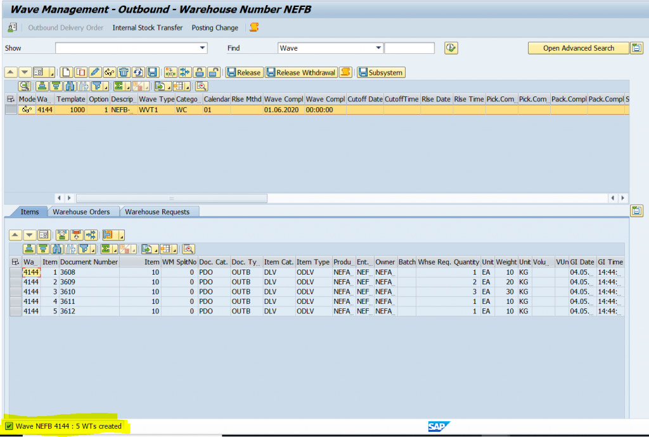
Task: Open Posting Change
Action: coord(215,28)
